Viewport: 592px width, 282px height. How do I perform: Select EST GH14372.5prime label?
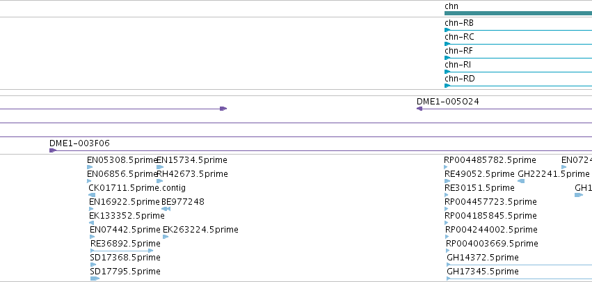tap(483, 258)
